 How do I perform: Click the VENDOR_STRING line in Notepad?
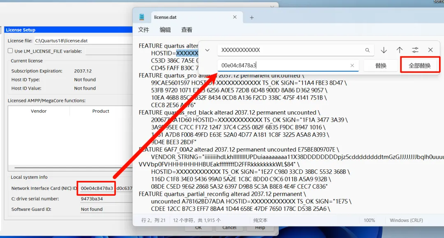297,157
